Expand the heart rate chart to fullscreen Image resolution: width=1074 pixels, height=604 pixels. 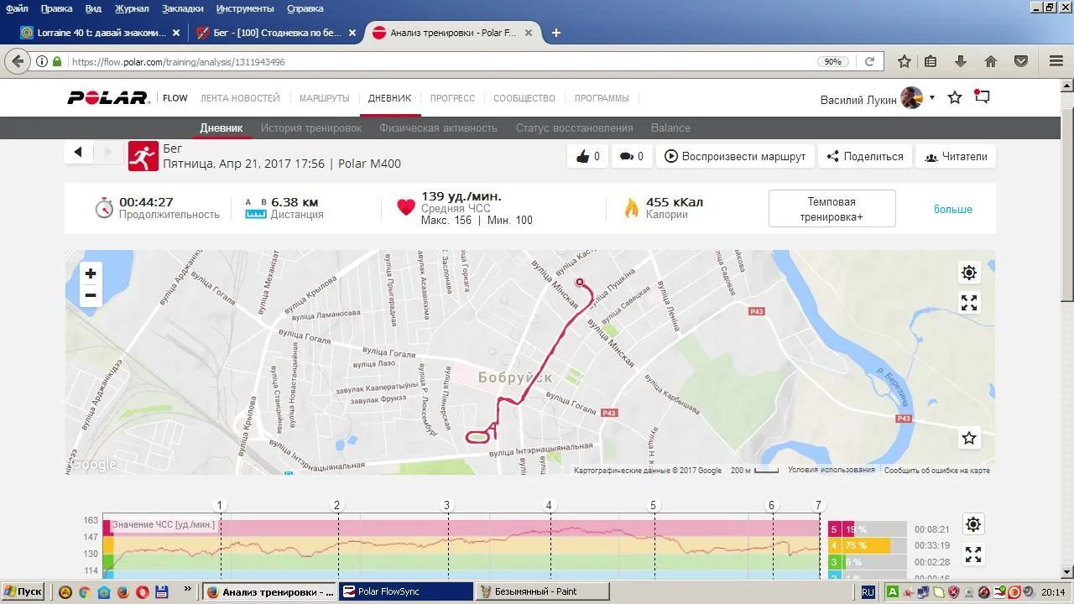click(x=973, y=555)
